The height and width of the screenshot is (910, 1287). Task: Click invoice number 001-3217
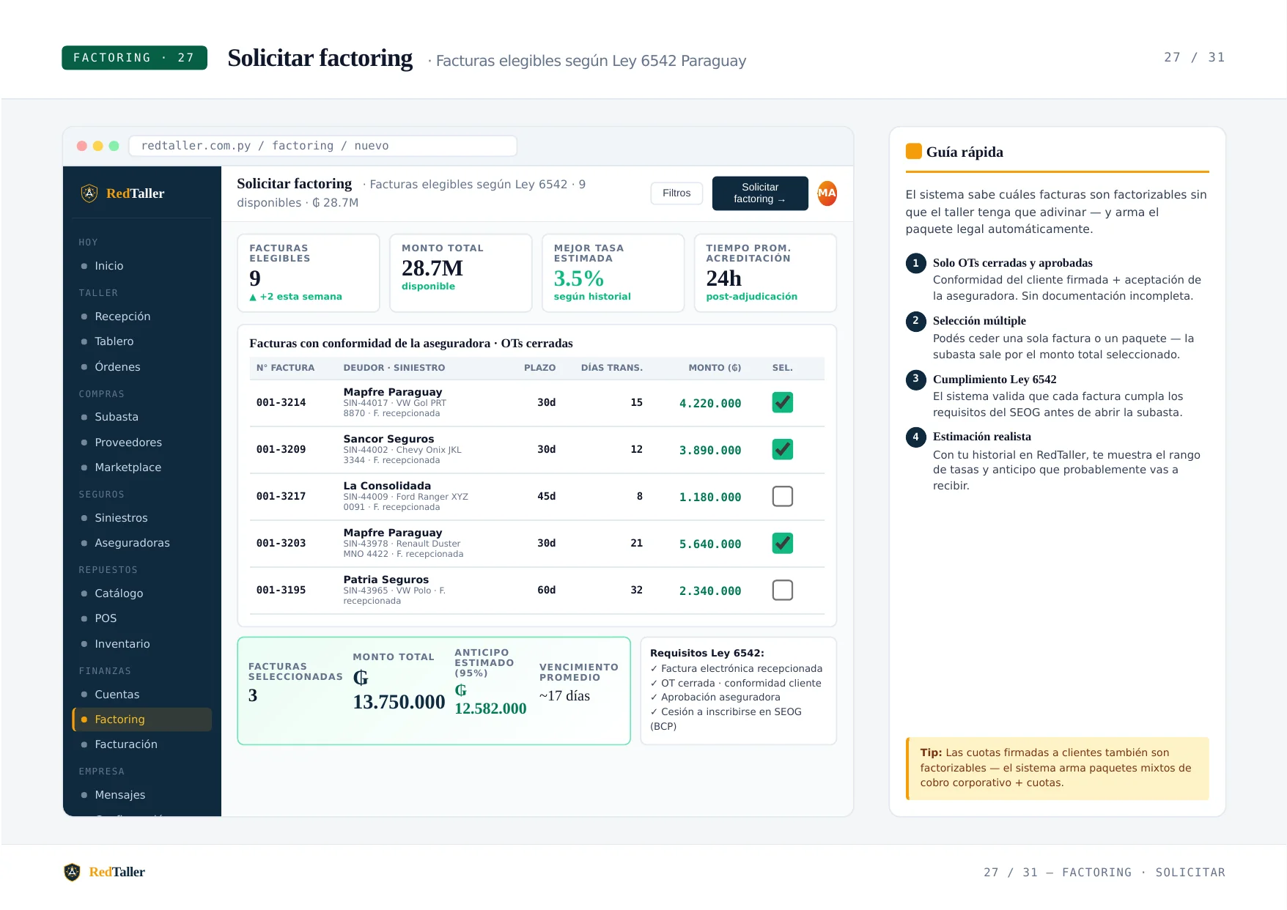(281, 496)
